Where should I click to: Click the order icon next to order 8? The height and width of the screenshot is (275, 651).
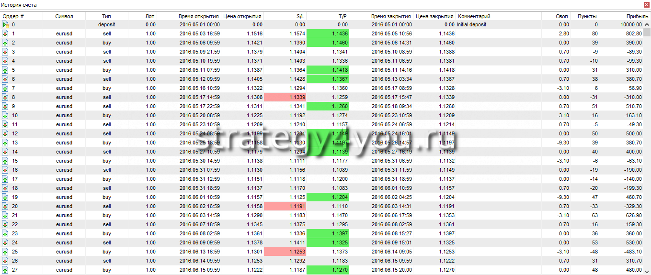(x=5, y=97)
